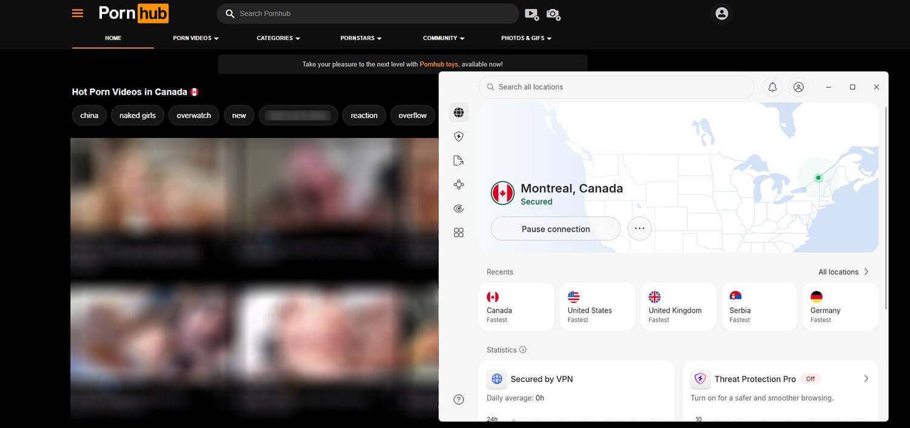Expand the Community dropdown in website nav

point(443,38)
